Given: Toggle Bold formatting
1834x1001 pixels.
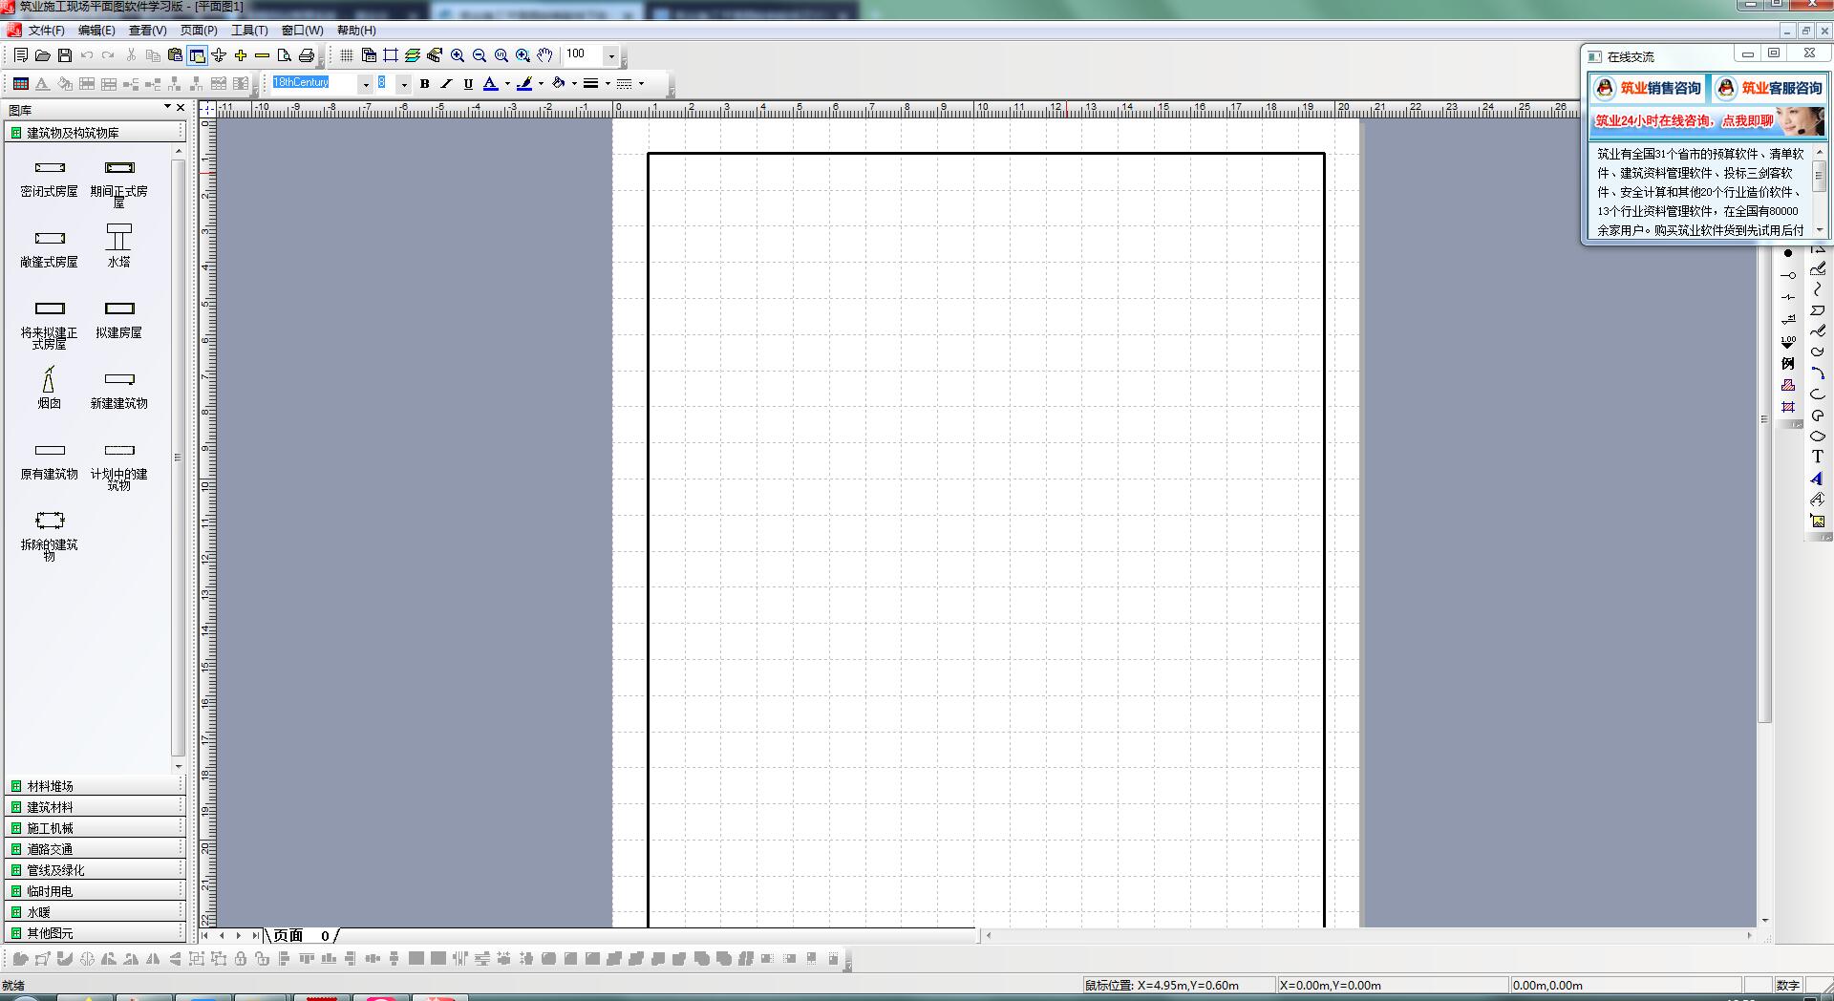Looking at the screenshot, I should click(x=425, y=84).
